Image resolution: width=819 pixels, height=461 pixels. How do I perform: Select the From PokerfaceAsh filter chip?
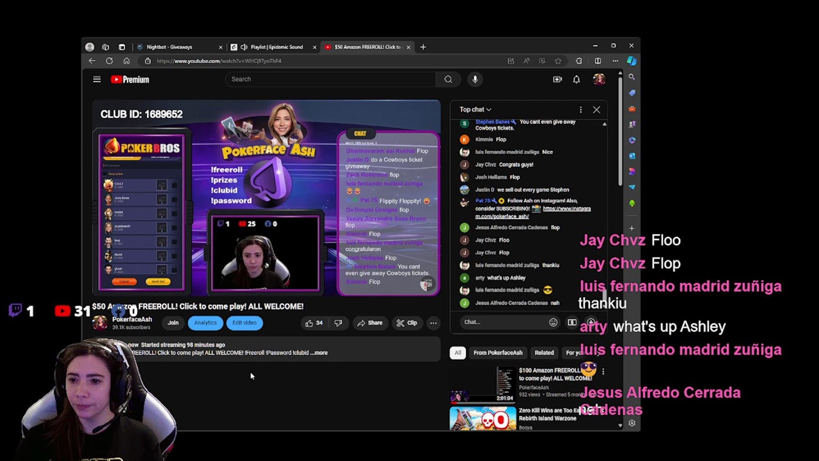click(x=498, y=353)
